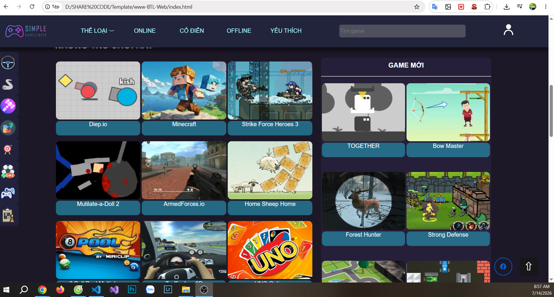The image size is (554, 297).
Task: Open the snake game category icon
Action: tap(8, 84)
